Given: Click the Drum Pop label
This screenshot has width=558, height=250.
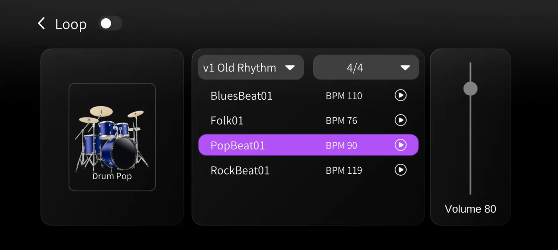Looking at the screenshot, I should coord(112,176).
